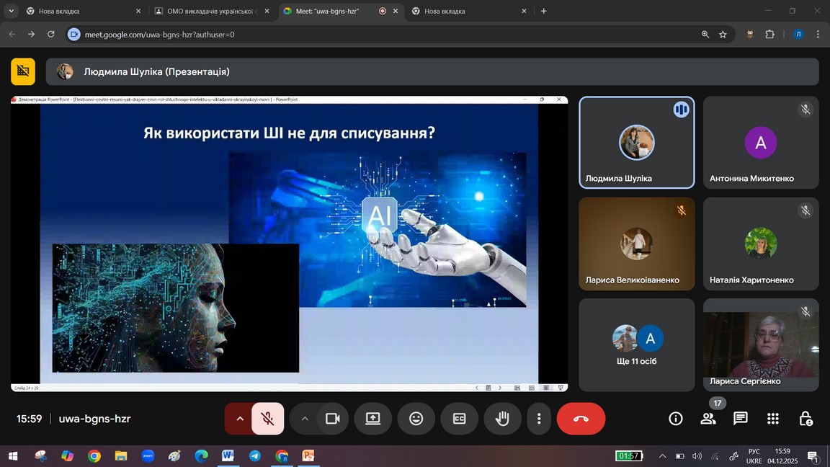
Task: Open the activities grid icon
Action: [773, 419]
